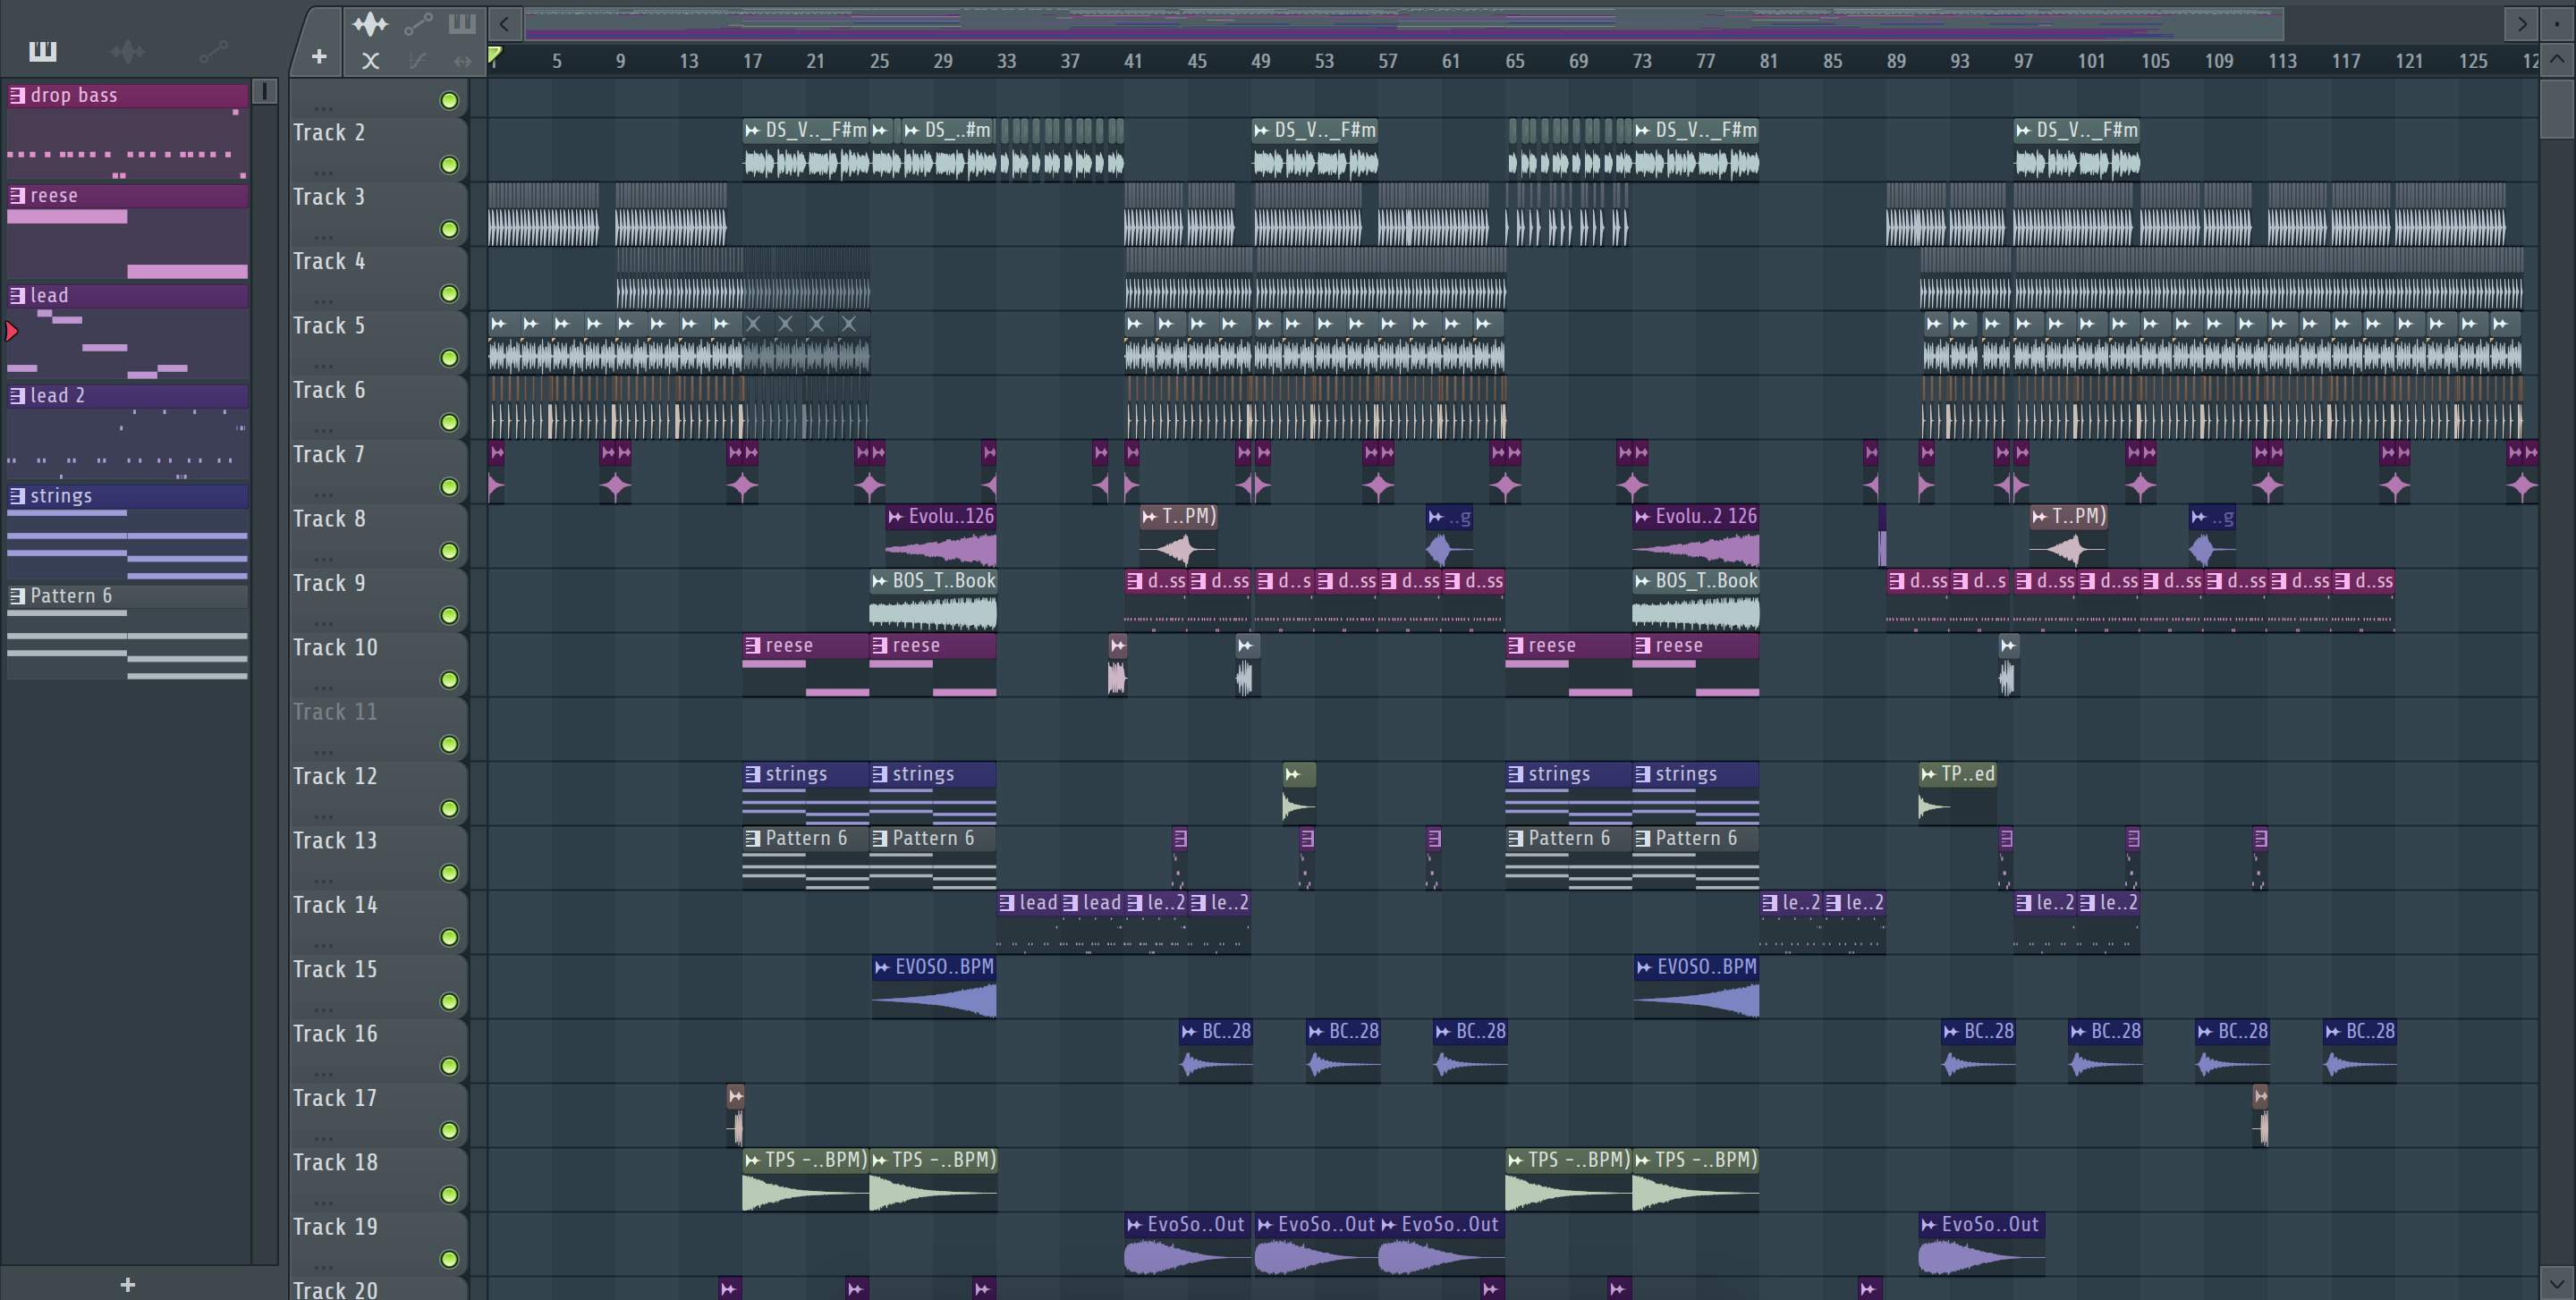Select the Track 13 header label
2576x1300 pixels.
tap(335, 841)
